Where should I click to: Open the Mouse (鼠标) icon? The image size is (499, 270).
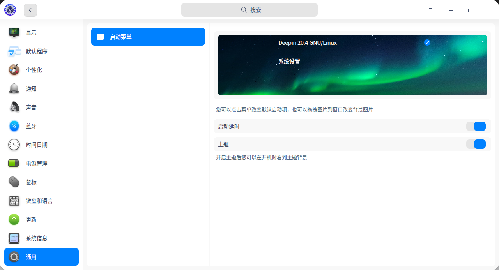coord(14,182)
